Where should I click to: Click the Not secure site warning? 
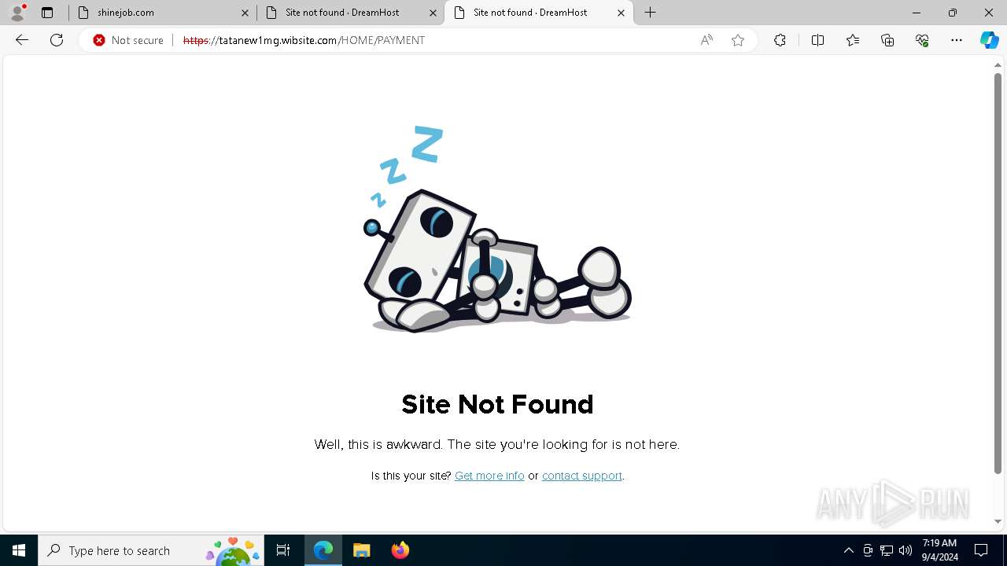128,40
